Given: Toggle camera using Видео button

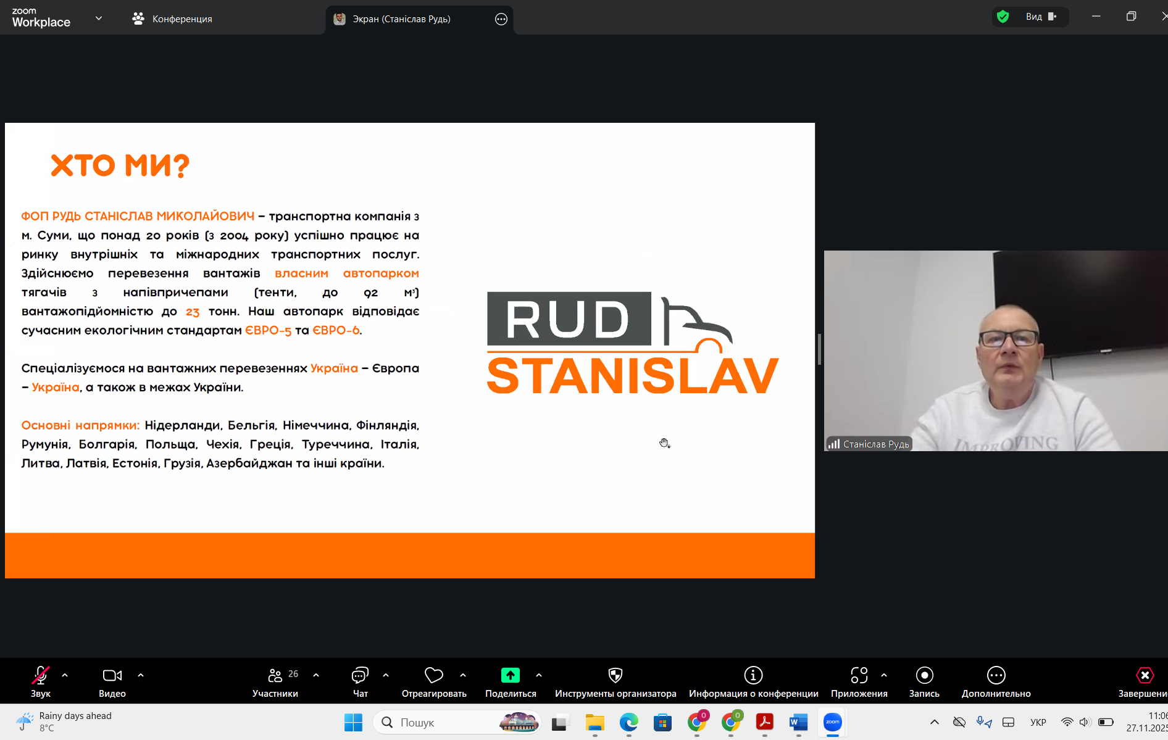Looking at the screenshot, I should (x=112, y=676).
